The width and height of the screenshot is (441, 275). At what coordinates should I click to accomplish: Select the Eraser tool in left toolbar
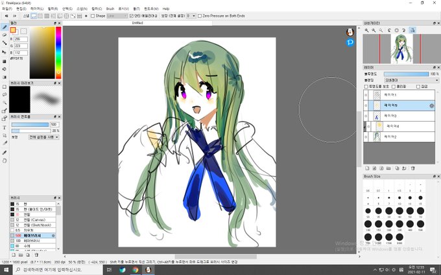(x=5, y=35)
